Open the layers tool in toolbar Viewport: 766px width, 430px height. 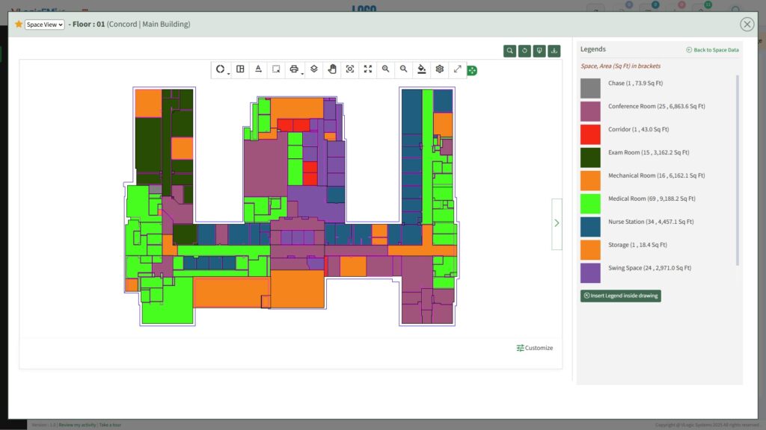tap(314, 69)
